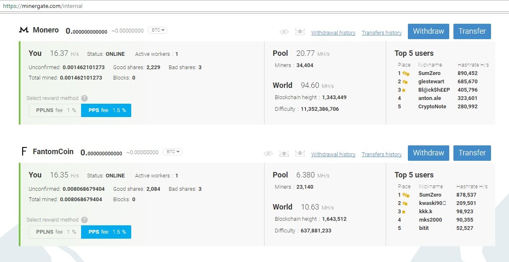Click FantomCoin your hashrate 16.35 H/s
Image resolution: width=509 pixels, height=262 pixels.
point(64,175)
